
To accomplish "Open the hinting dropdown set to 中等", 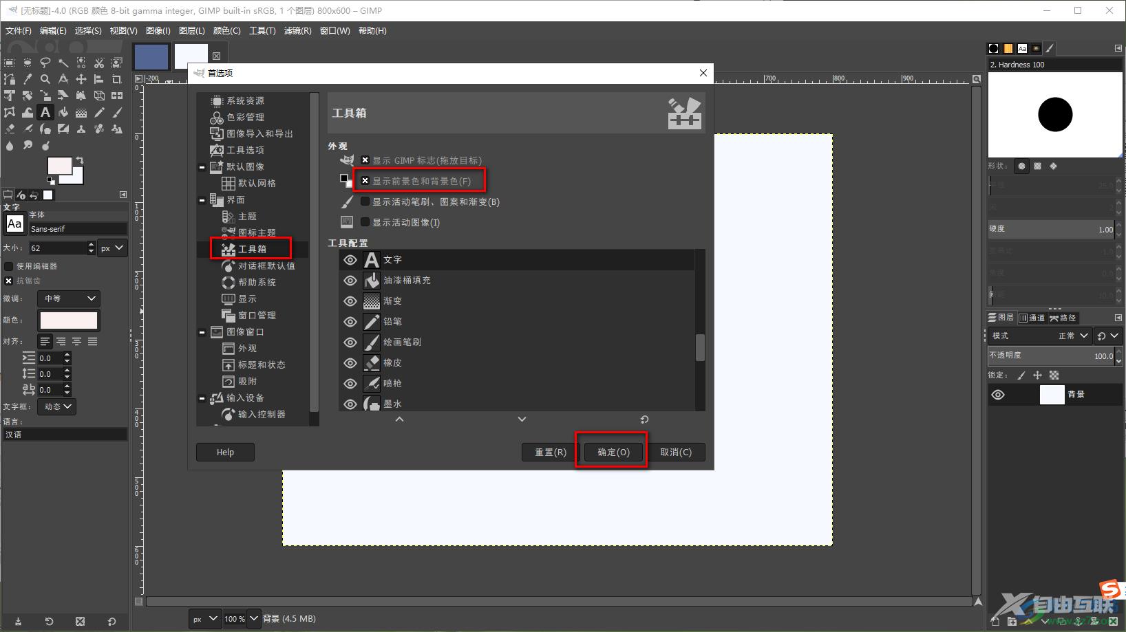I will (70, 298).
